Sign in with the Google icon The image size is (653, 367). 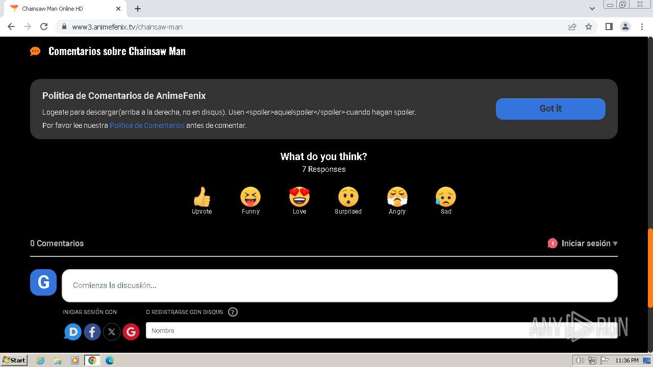coord(131,332)
